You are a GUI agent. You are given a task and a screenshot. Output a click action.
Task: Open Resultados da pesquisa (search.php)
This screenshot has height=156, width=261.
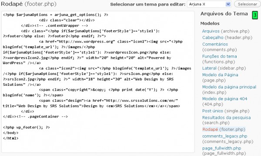click(x=226, y=117)
